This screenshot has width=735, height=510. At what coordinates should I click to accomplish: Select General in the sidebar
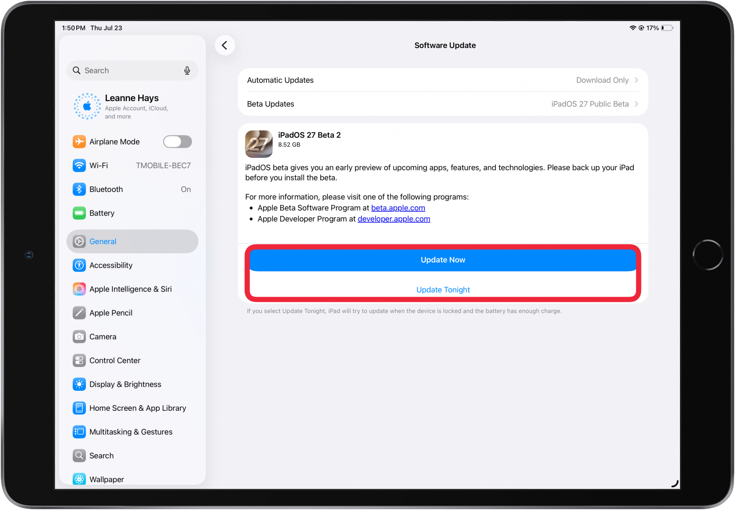[132, 241]
